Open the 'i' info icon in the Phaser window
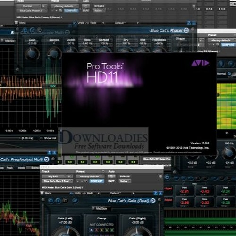The height and width of the screenshot is (236, 236). coord(194,23)
